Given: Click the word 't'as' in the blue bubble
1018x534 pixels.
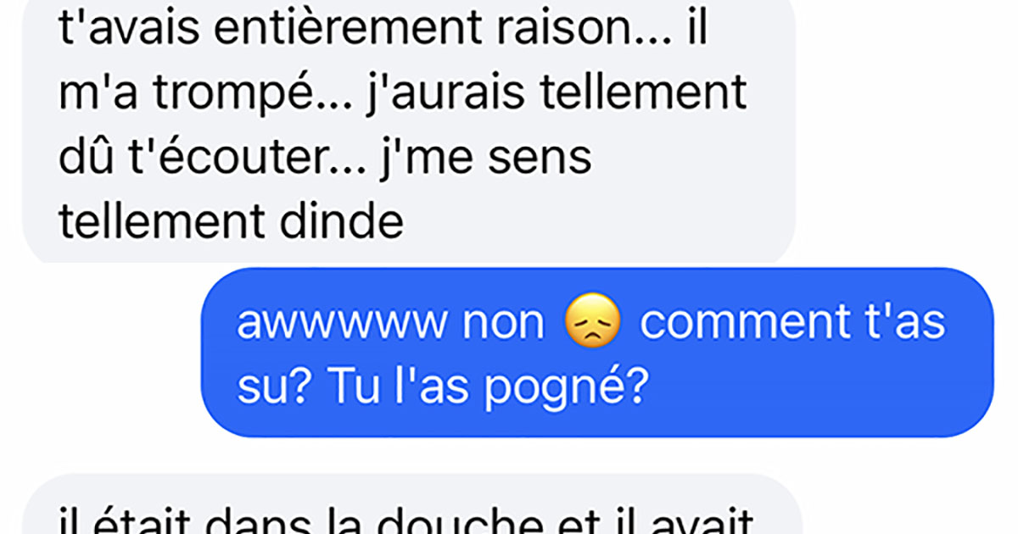Looking at the screenshot, I should pos(910,324).
